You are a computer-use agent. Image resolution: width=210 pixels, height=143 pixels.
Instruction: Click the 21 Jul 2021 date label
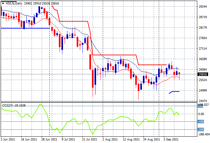[x=89, y=140]
